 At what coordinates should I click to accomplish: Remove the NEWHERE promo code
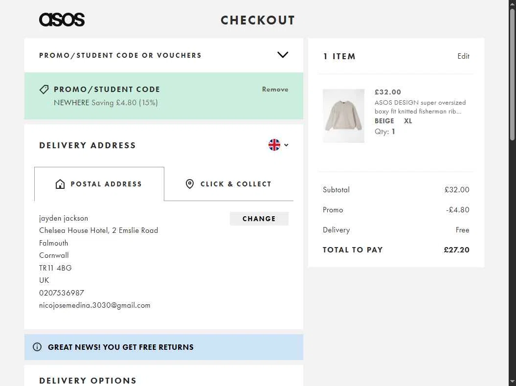point(275,90)
